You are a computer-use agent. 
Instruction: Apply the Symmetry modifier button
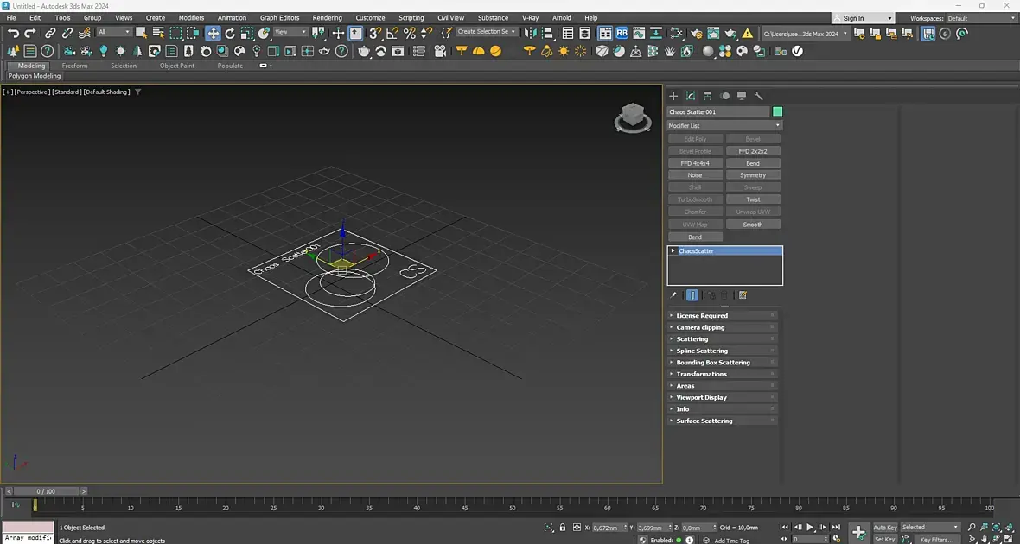click(753, 175)
